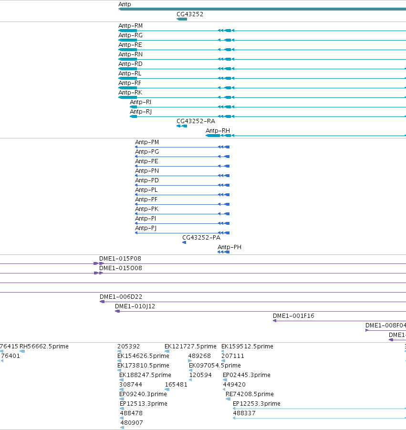Click feature 207111 label
This screenshot has height=430, width=406.
(x=232, y=356)
